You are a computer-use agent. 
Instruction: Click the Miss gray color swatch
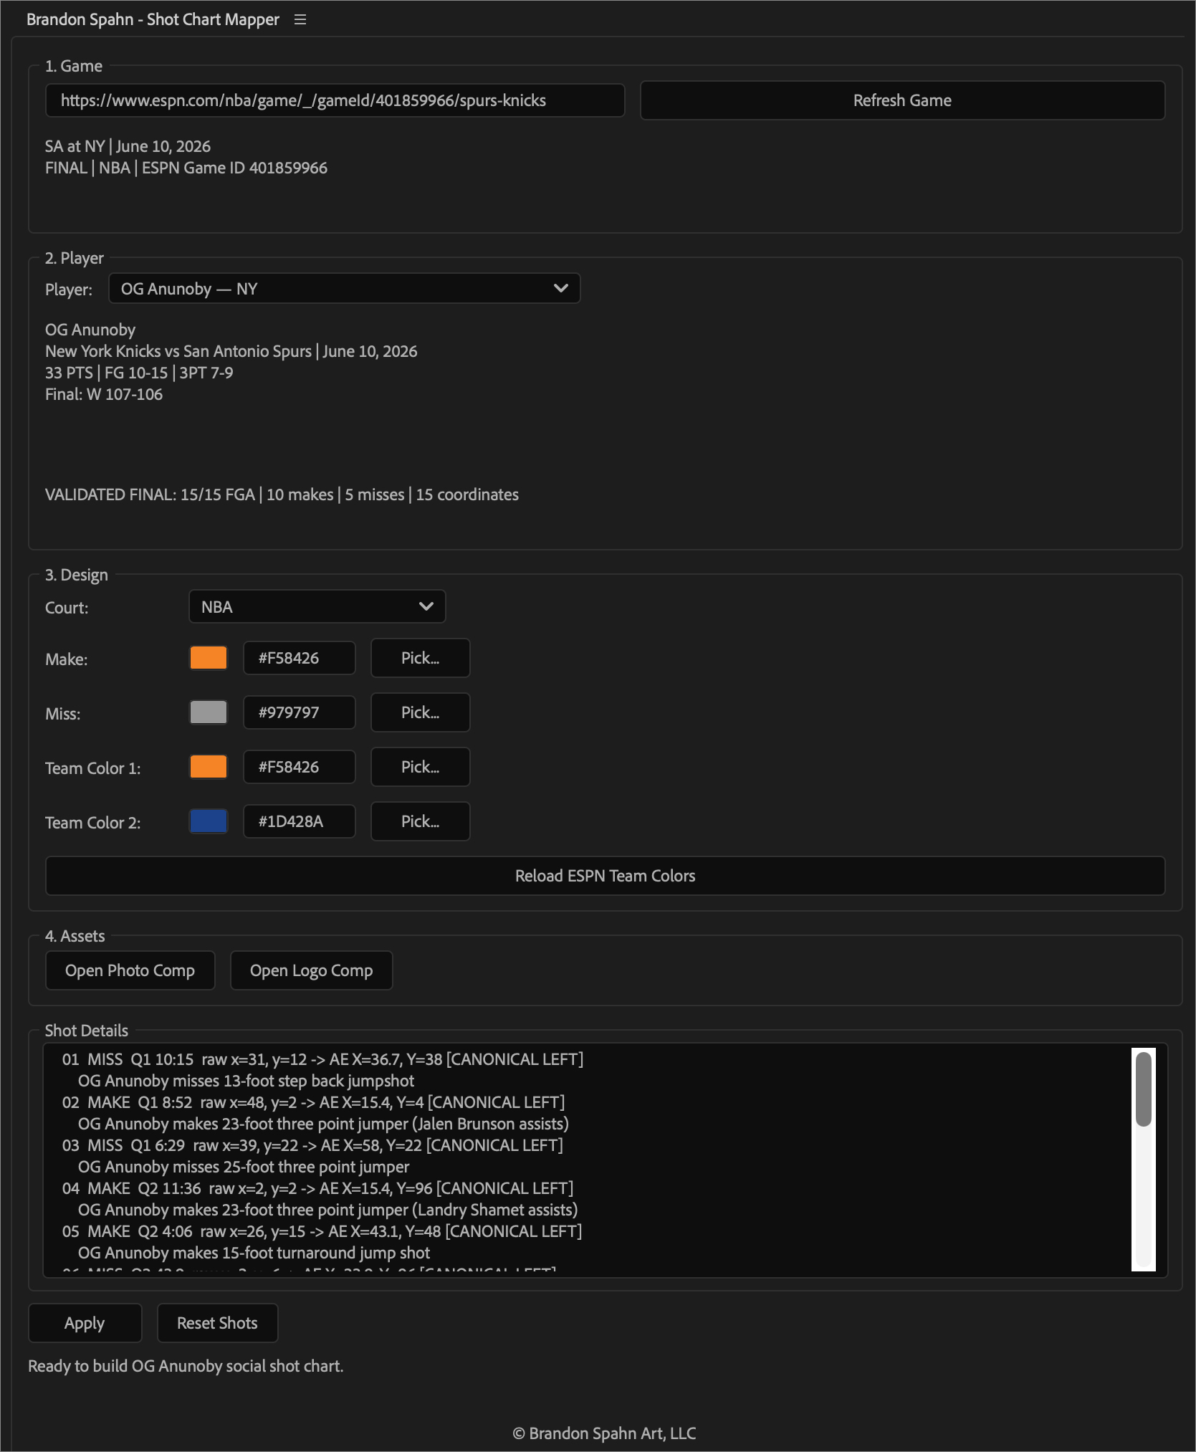(209, 712)
